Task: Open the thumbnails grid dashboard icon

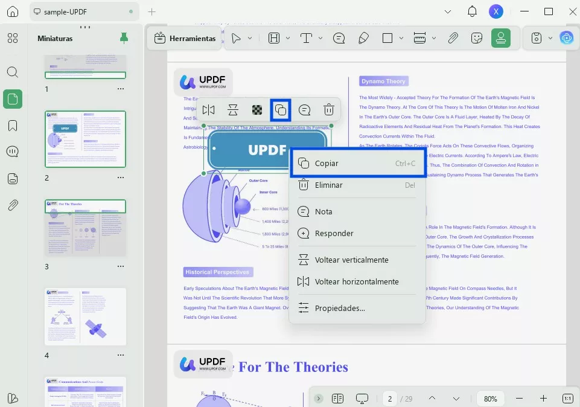Action: 13,38
